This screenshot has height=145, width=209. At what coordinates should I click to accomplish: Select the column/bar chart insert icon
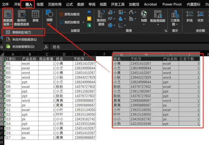point(110,12)
